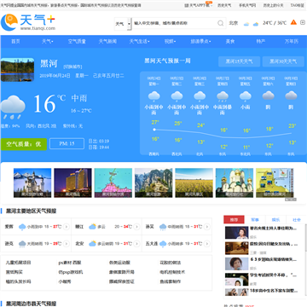Click the 06月28日 light rain icon
307x307 pixels.
tap(246, 96)
